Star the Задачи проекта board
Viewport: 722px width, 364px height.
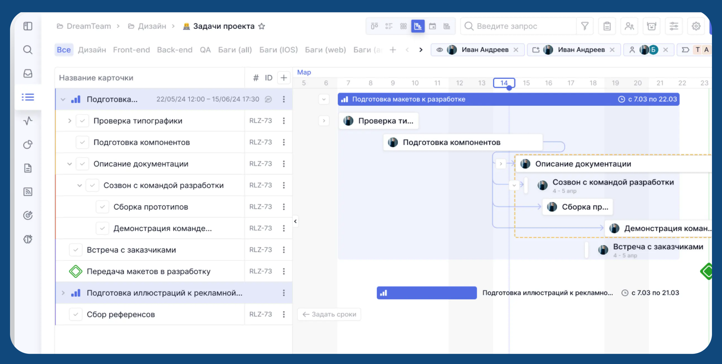pyautogui.click(x=261, y=26)
